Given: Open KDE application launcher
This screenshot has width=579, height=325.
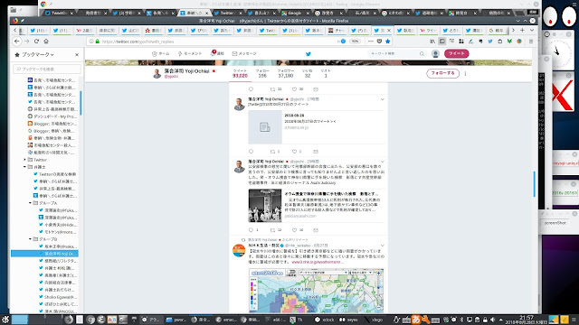Looking at the screenshot, I should coord(5,320).
